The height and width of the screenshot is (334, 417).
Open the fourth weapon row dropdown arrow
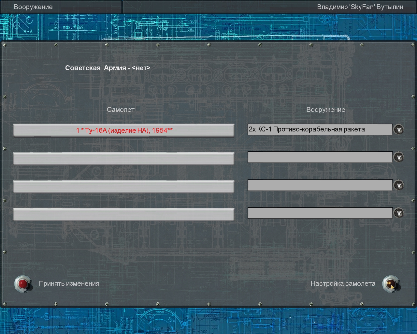398,213
